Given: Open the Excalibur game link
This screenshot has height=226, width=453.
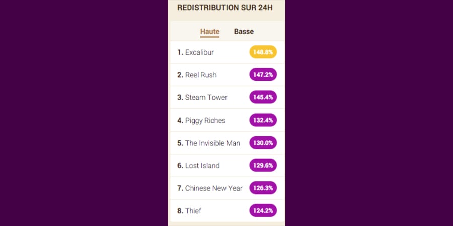Looking at the screenshot, I should tap(199, 52).
